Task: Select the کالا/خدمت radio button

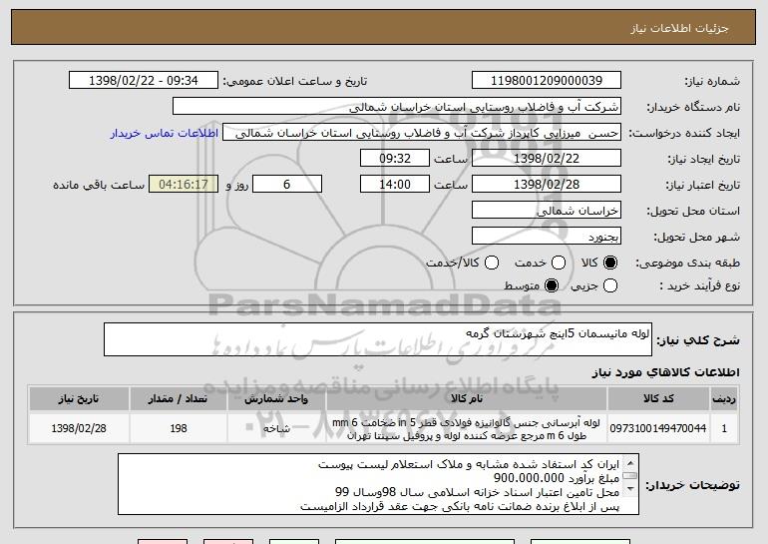Action: coord(492,264)
